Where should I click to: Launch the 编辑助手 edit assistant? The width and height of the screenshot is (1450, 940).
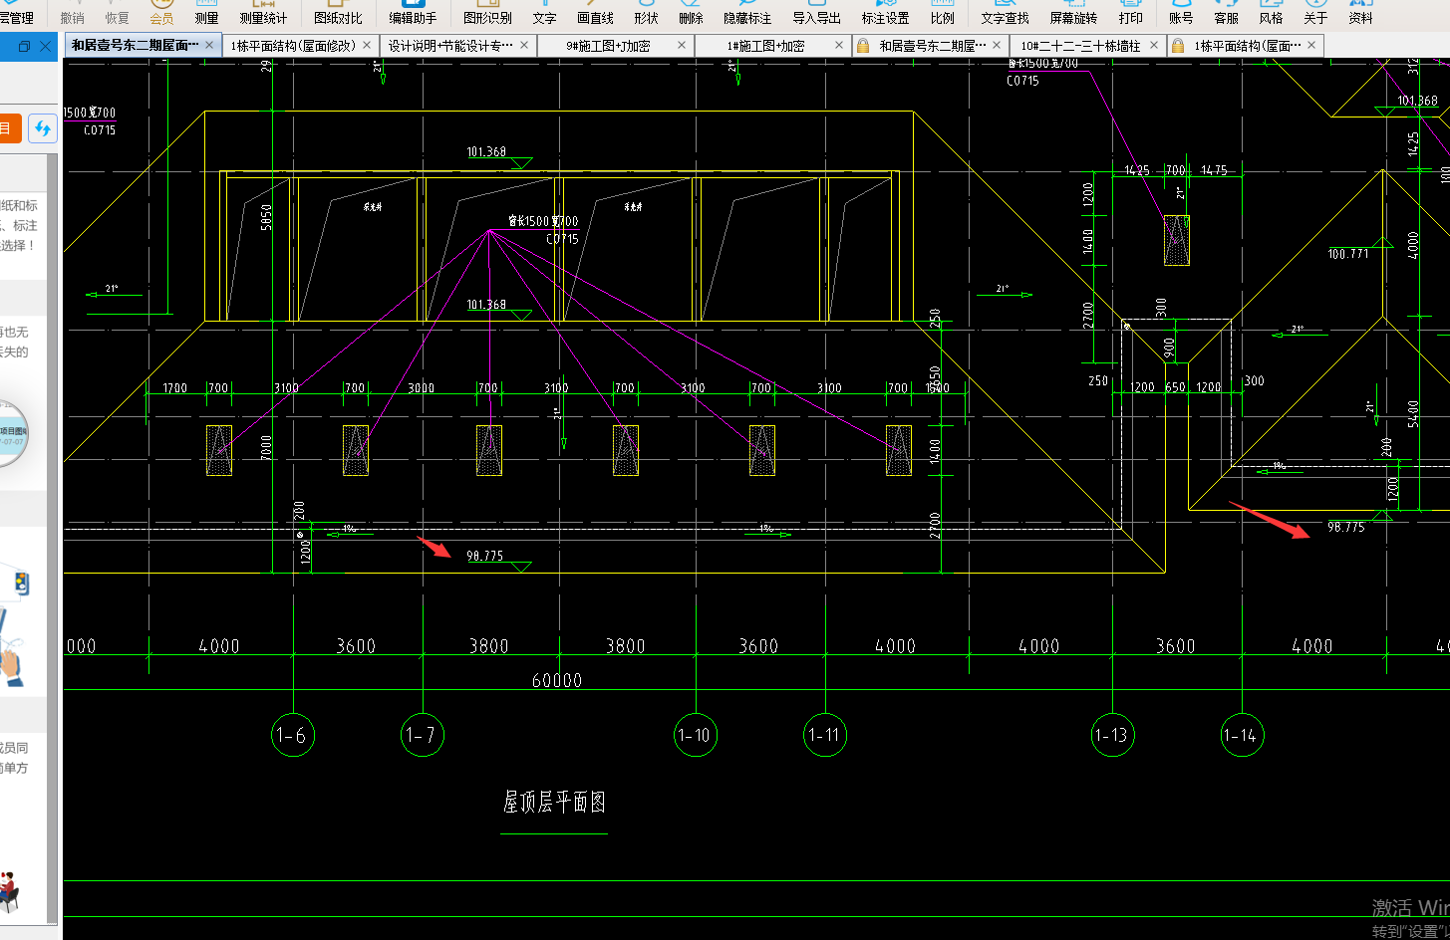pyautogui.click(x=413, y=13)
